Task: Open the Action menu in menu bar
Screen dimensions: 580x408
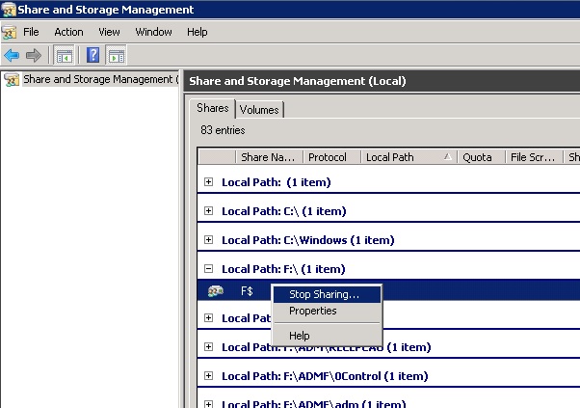Action: (68, 32)
